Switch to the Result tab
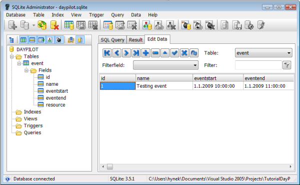Screen dimensions: 300x185 pos(135,40)
